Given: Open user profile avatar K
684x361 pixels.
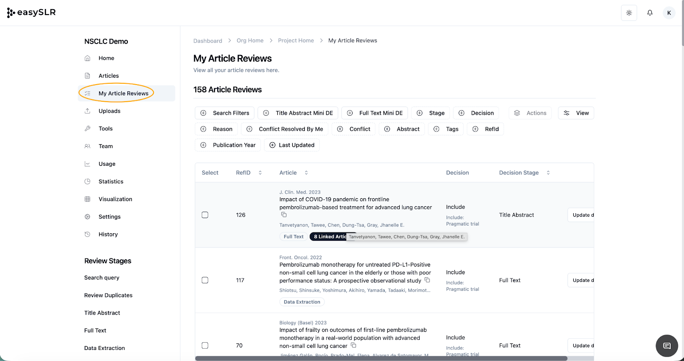Looking at the screenshot, I should click(669, 13).
